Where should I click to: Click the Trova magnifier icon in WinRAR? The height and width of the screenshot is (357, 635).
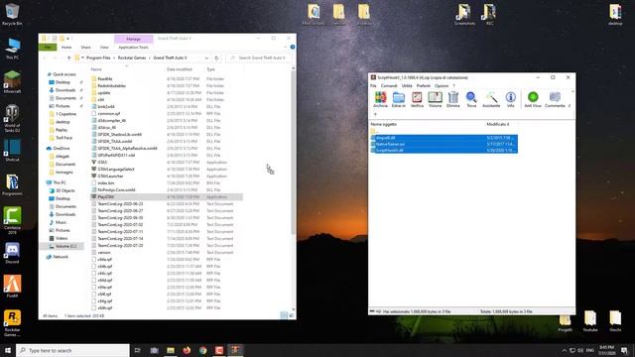(471, 99)
